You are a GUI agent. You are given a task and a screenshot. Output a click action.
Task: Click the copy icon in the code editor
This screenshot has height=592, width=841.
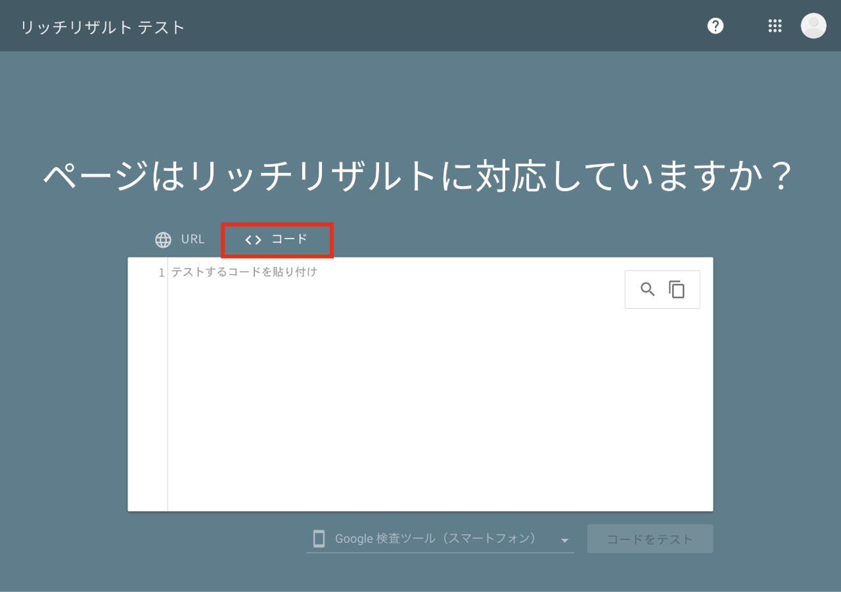pos(677,289)
